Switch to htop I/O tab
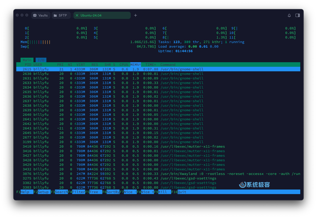Screen dimensions: 317x218 [x=41, y=60]
